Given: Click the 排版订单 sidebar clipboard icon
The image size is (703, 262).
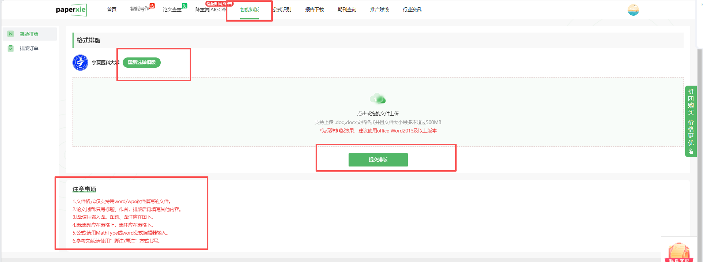Looking at the screenshot, I should 11,48.
